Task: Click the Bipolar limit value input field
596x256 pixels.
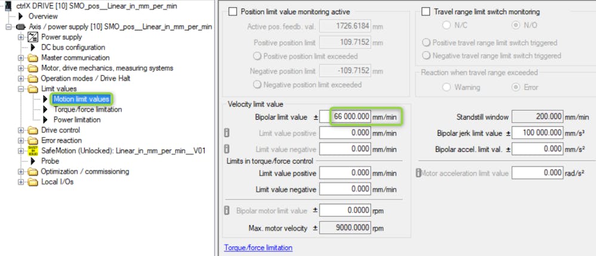Action: coord(345,117)
